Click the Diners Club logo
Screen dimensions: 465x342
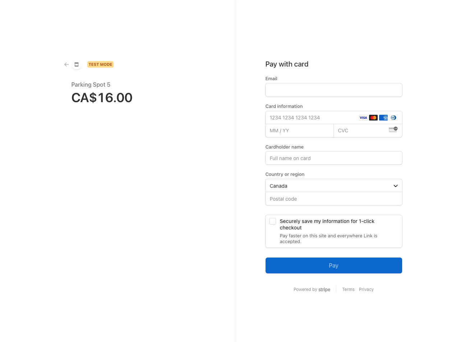tap(393, 118)
